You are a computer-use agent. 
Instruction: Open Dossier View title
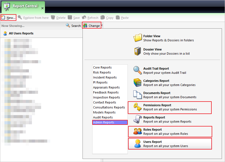click(152, 49)
